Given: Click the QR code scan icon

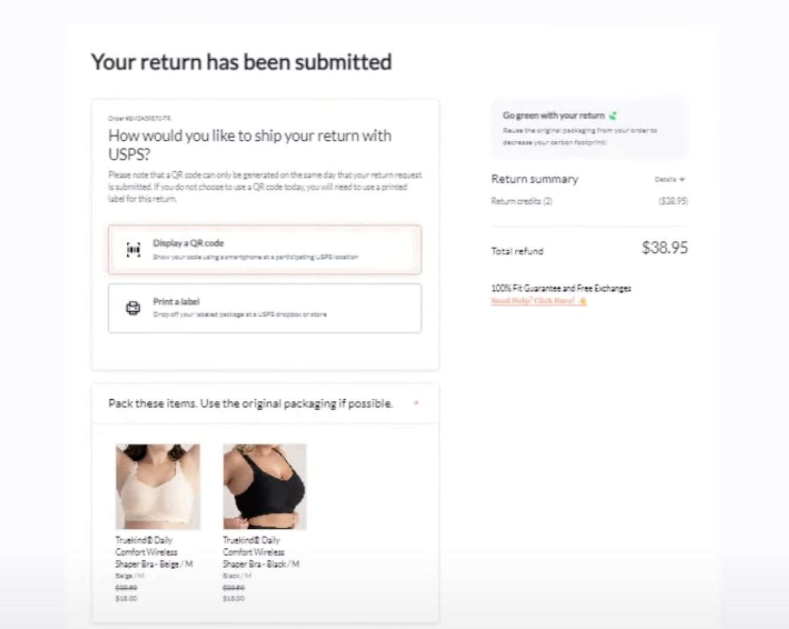Looking at the screenshot, I should pos(134,250).
